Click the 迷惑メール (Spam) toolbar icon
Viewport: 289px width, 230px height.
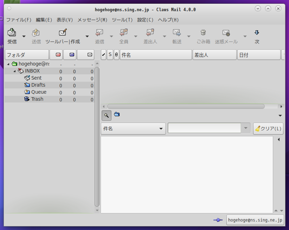[226, 33]
